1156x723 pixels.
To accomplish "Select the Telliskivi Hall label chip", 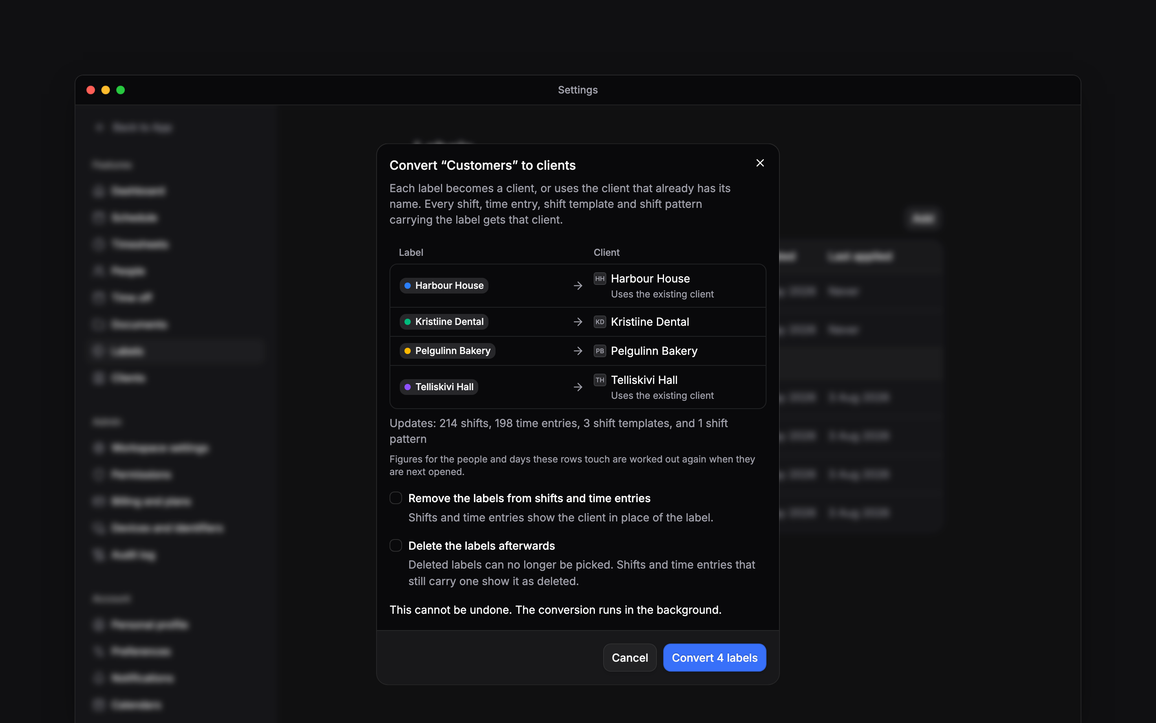I will (439, 387).
